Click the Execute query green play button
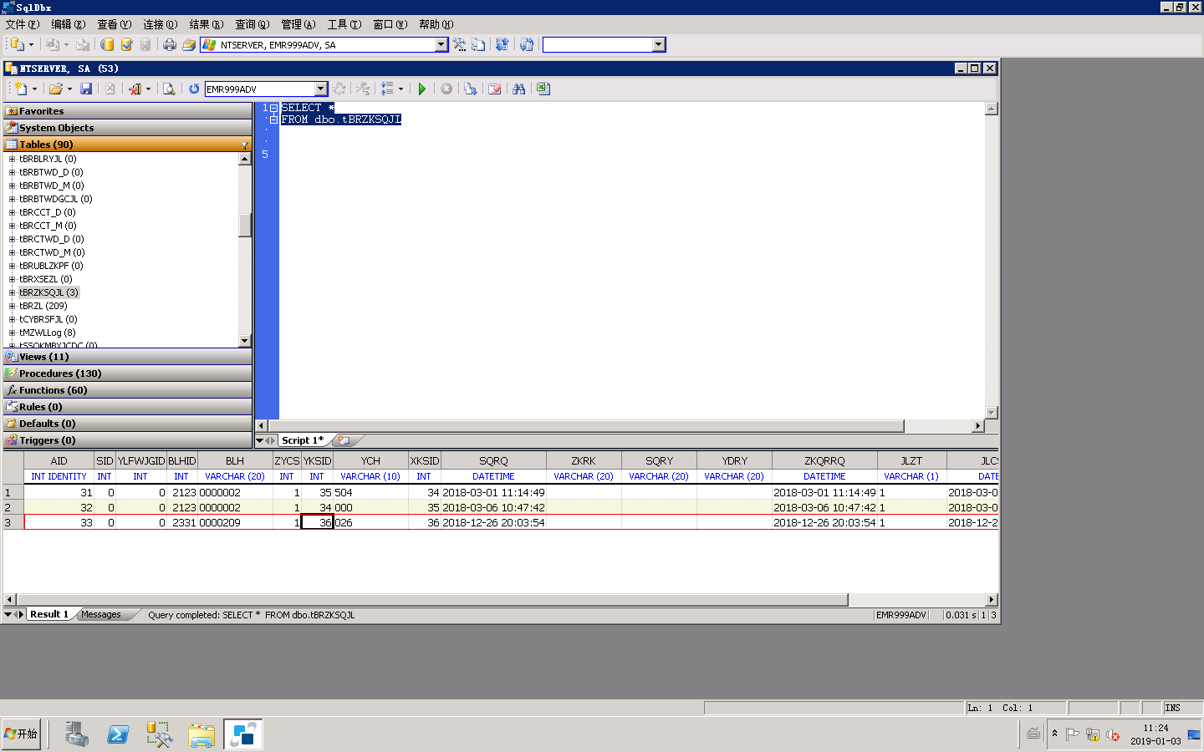 pyautogui.click(x=422, y=89)
